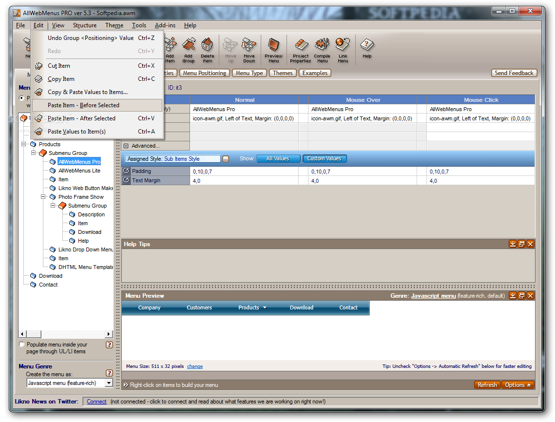Click the Link Menu toolbar icon
Image resolution: width=555 pixels, height=422 pixels.
click(343, 50)
